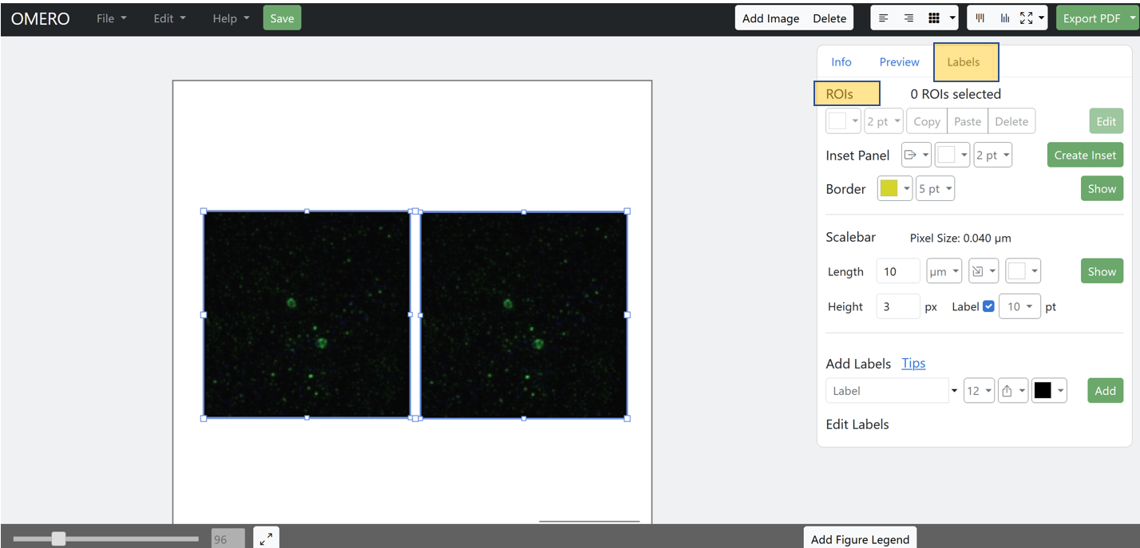The height and width of the screenshot is (548, 1140).
Task: Open the Label text suggestions arrow
Action: point(954,390)
